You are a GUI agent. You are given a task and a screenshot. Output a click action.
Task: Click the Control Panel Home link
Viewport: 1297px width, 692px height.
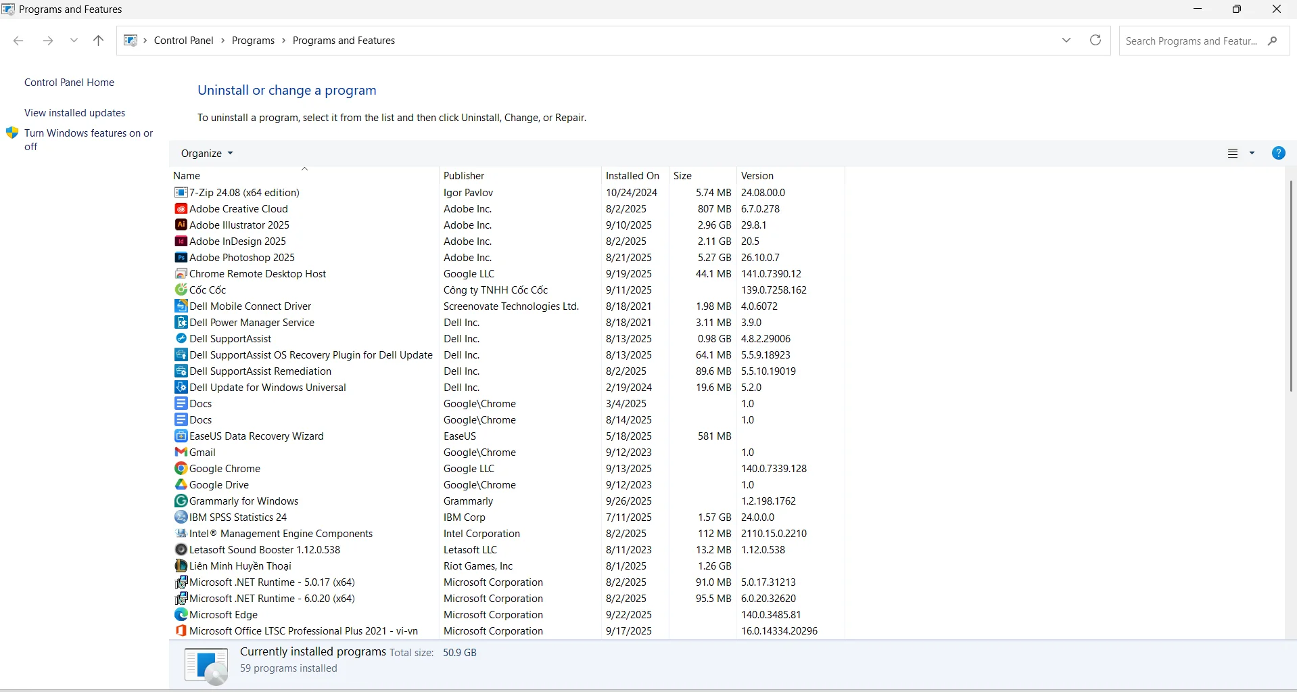pos(68,82)
